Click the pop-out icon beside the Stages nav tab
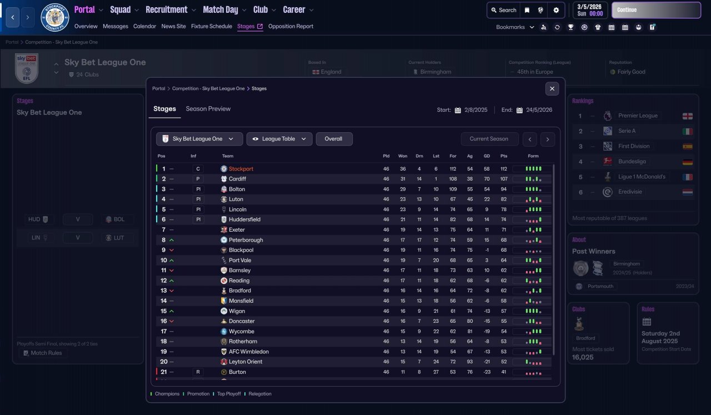Screen dimensions: 711x415 click(260, 26)
